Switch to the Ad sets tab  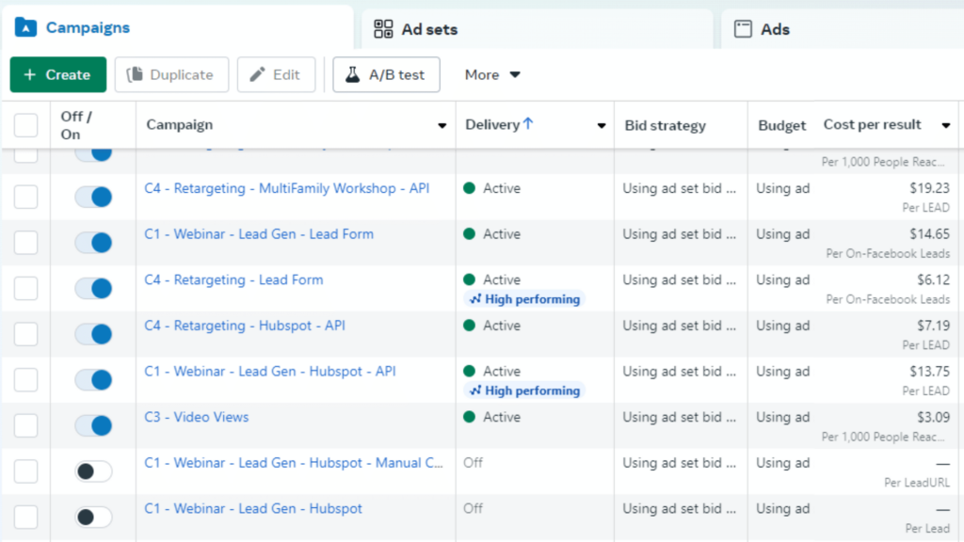429,29
